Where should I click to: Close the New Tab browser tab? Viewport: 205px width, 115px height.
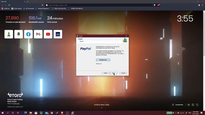tap(25, 2)
